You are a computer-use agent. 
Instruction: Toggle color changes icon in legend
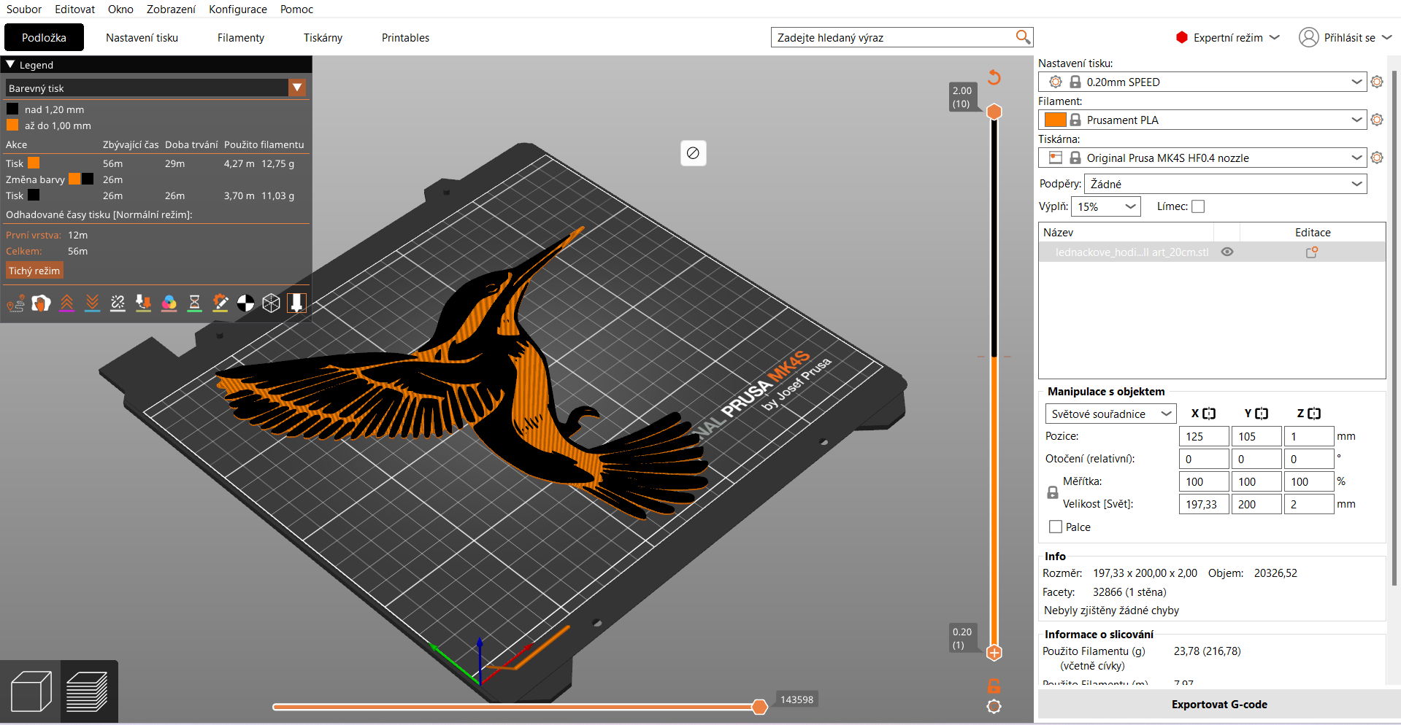pyautogui.click(x=169, y=303)
